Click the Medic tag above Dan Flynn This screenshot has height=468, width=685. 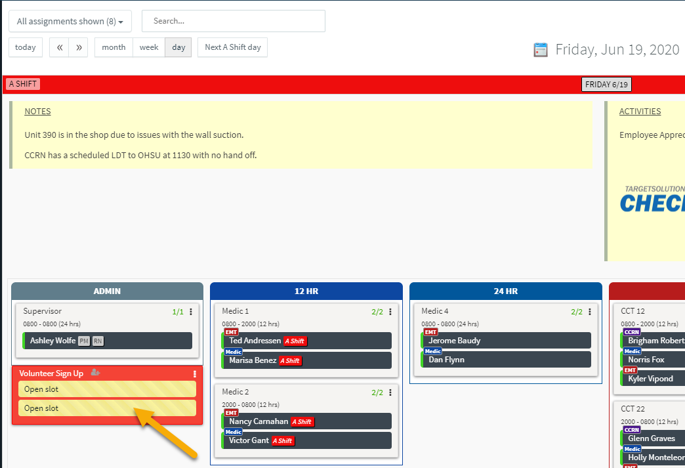coord(433,351)
